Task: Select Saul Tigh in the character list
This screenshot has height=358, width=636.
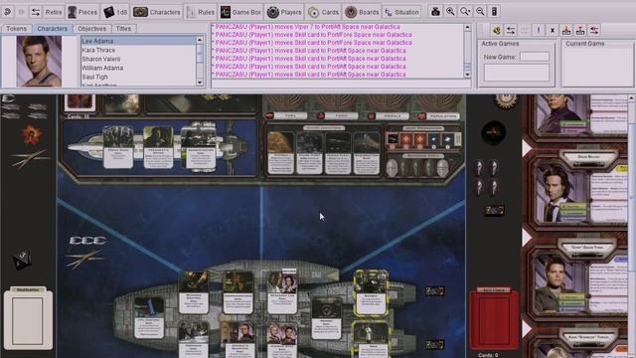Action: point(138,77)
